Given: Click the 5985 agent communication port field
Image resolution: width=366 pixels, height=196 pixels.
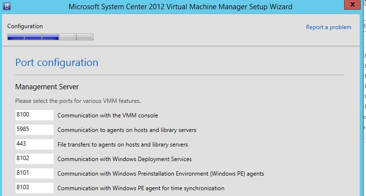Looking at the screenshot, I should (34, 130).
